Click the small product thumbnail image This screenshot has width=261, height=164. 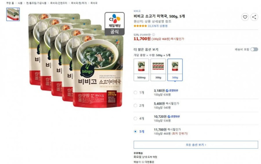pos(13,14)
